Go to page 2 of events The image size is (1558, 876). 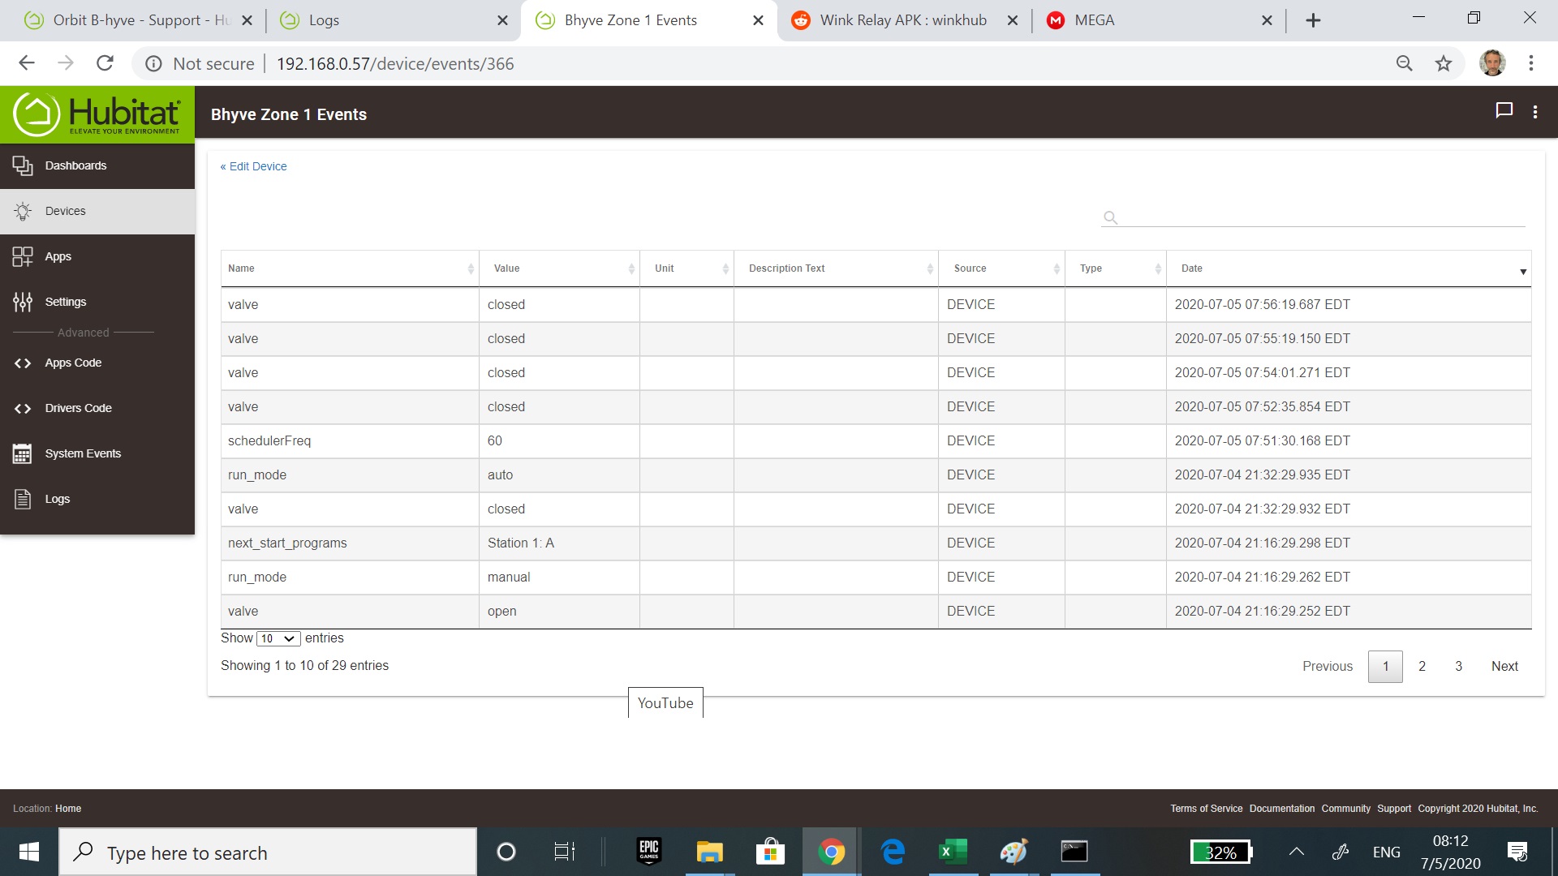click(x=1422, y=666)
